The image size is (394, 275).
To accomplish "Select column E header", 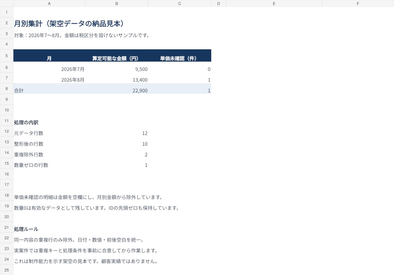I will coord(274,3).
